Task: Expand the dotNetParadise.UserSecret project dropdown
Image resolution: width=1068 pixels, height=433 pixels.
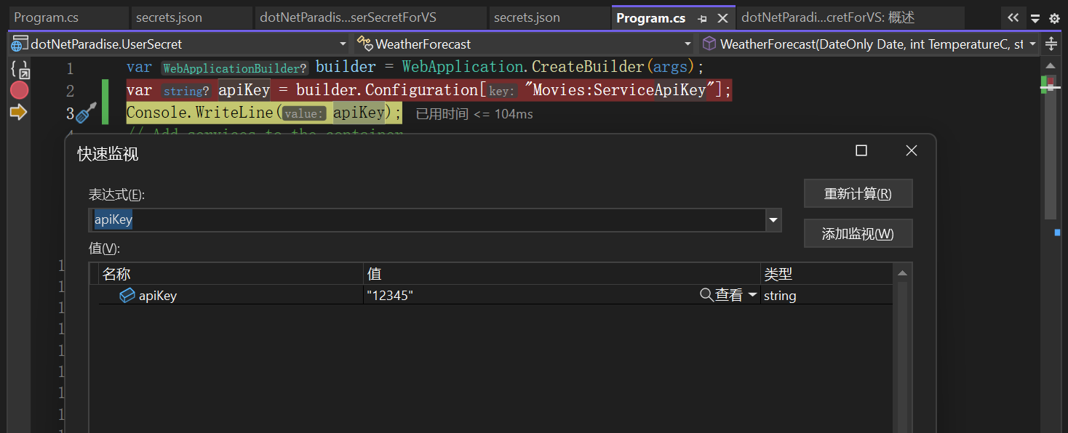Action: [343, 44]
